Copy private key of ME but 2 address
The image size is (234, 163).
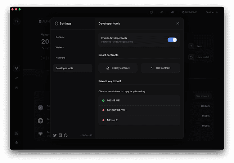[139, 120]
